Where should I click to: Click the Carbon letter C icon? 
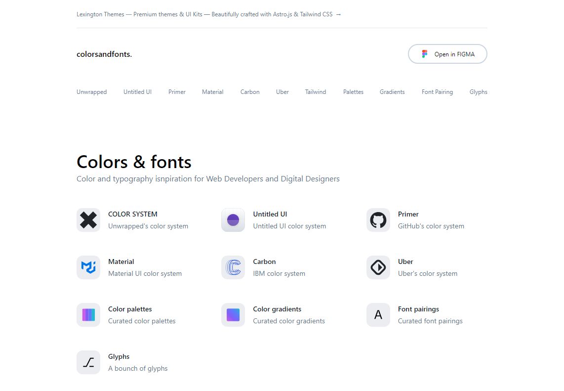[x=233, y=267]
